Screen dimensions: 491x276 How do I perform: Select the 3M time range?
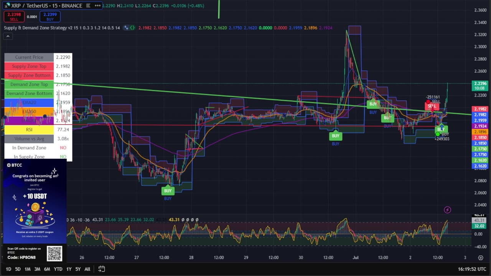(x=37, y=269)
